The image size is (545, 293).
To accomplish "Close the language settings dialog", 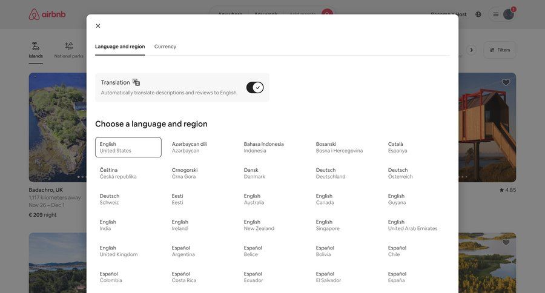I will coord(98,25).
